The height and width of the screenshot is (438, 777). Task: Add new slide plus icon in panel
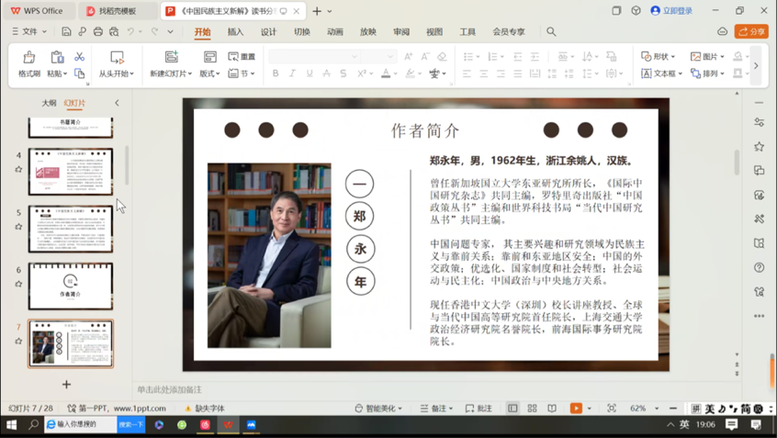click(66, 385)
